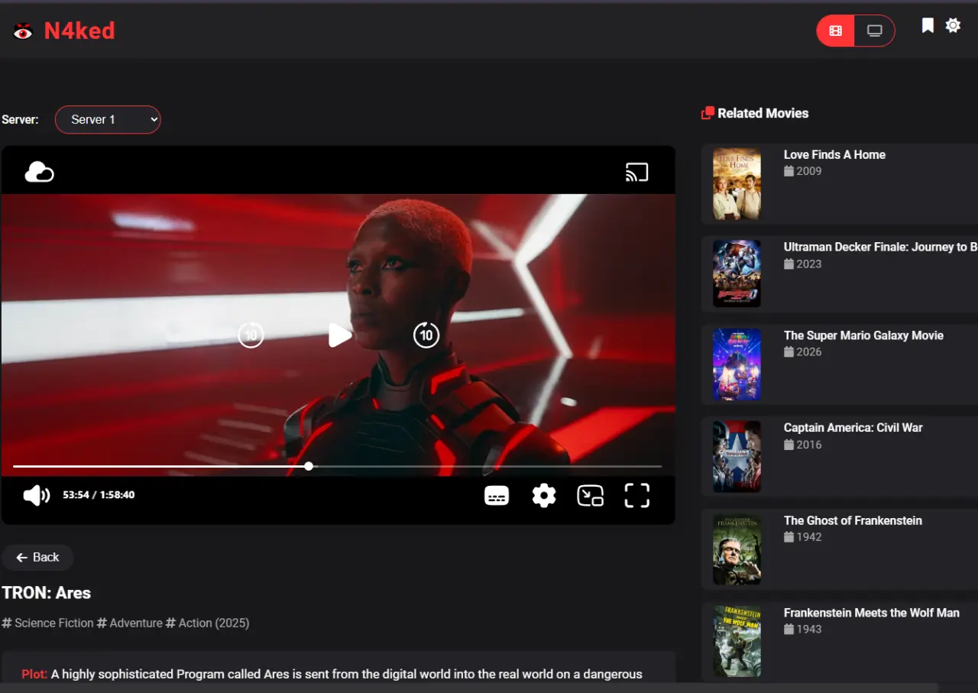This screenshot has height=693, width=978.
Task: Open The Ghost of Frankenstein title
Action: pyautogui.click(x=853, y=520)
